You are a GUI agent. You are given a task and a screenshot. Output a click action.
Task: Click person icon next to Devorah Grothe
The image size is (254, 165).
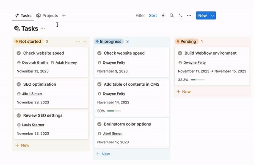pos(19,62)
